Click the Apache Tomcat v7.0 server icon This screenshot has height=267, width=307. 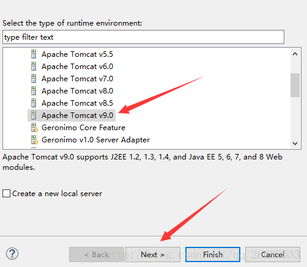click(x=34, y=79)
